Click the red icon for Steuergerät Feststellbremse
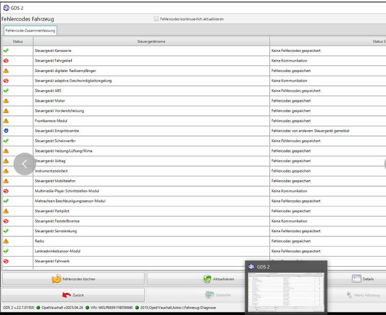 click(x=6, y=221)
